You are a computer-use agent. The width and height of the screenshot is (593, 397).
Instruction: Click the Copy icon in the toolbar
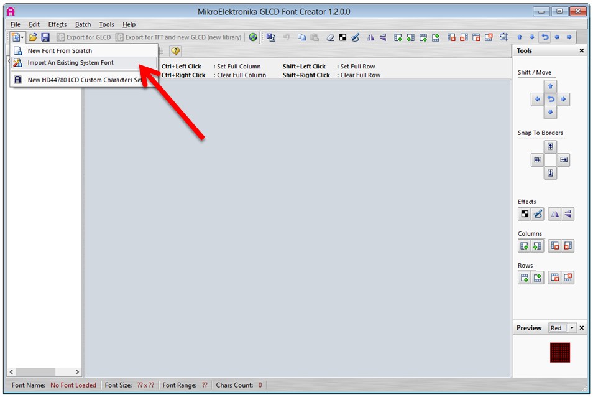coord(301,37)
